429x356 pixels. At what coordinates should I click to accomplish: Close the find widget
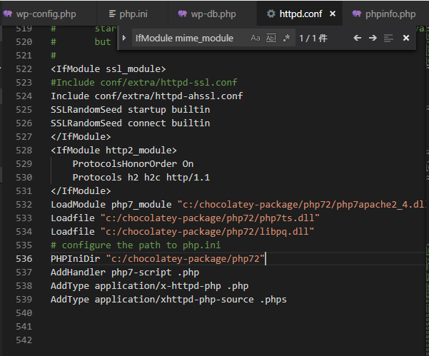click(406, 38)
